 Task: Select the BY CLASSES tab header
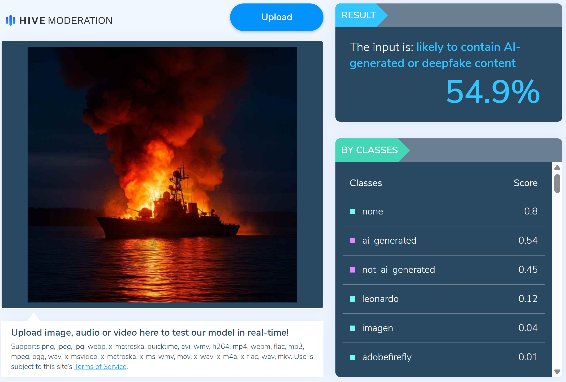pyautogui.click(x=369, y=150)
